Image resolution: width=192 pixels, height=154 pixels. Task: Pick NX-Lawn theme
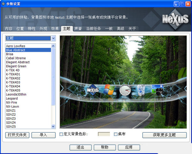pos(28,106)
